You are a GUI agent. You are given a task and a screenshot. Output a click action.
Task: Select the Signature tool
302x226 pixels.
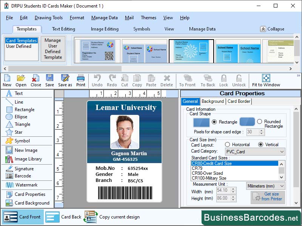point(21,168)
